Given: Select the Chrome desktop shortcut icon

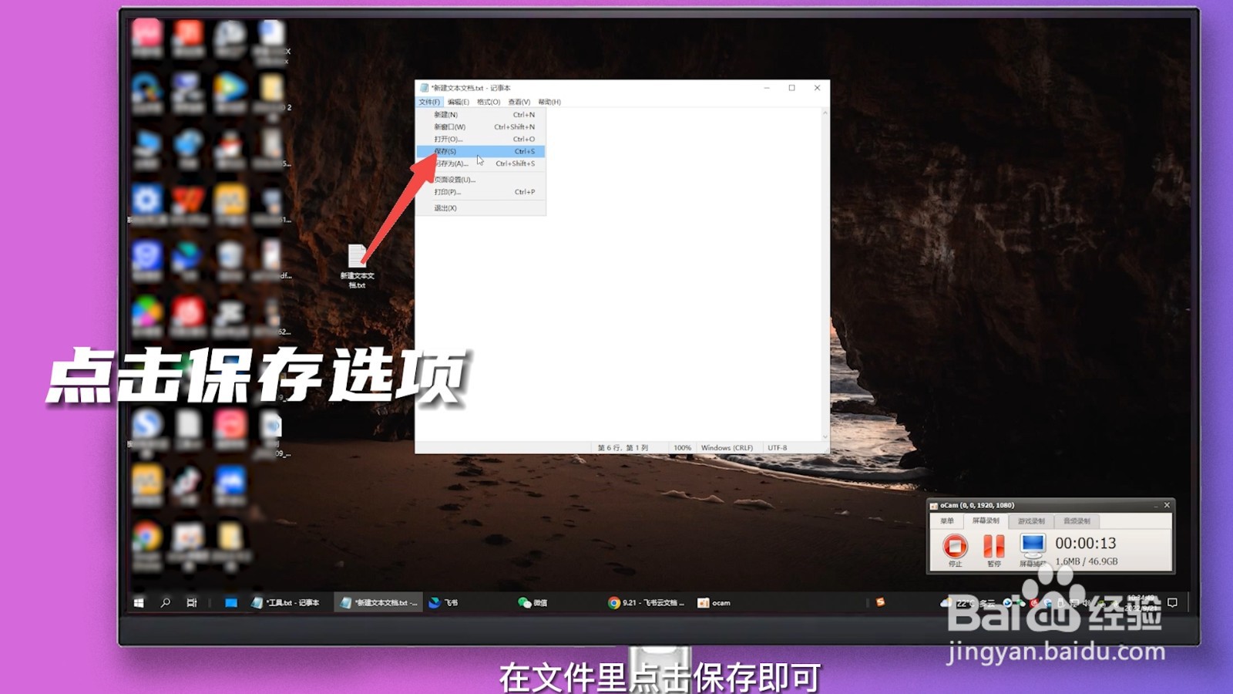Looking at the screenshot, I should (146, 536).
